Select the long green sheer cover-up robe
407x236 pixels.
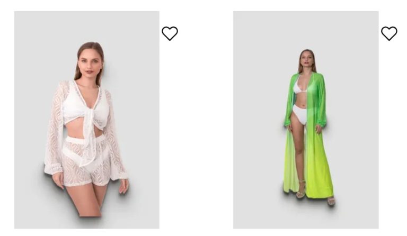(309, 135)
